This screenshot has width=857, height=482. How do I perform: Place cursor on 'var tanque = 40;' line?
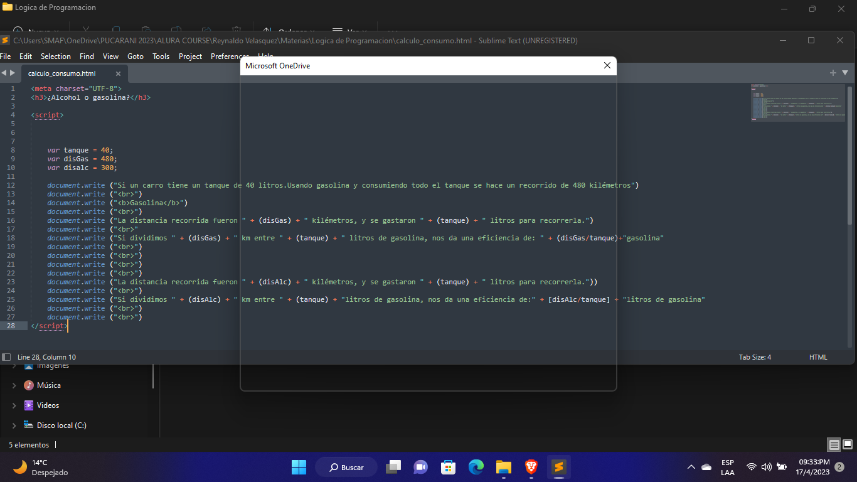click(x=80, y=150)
